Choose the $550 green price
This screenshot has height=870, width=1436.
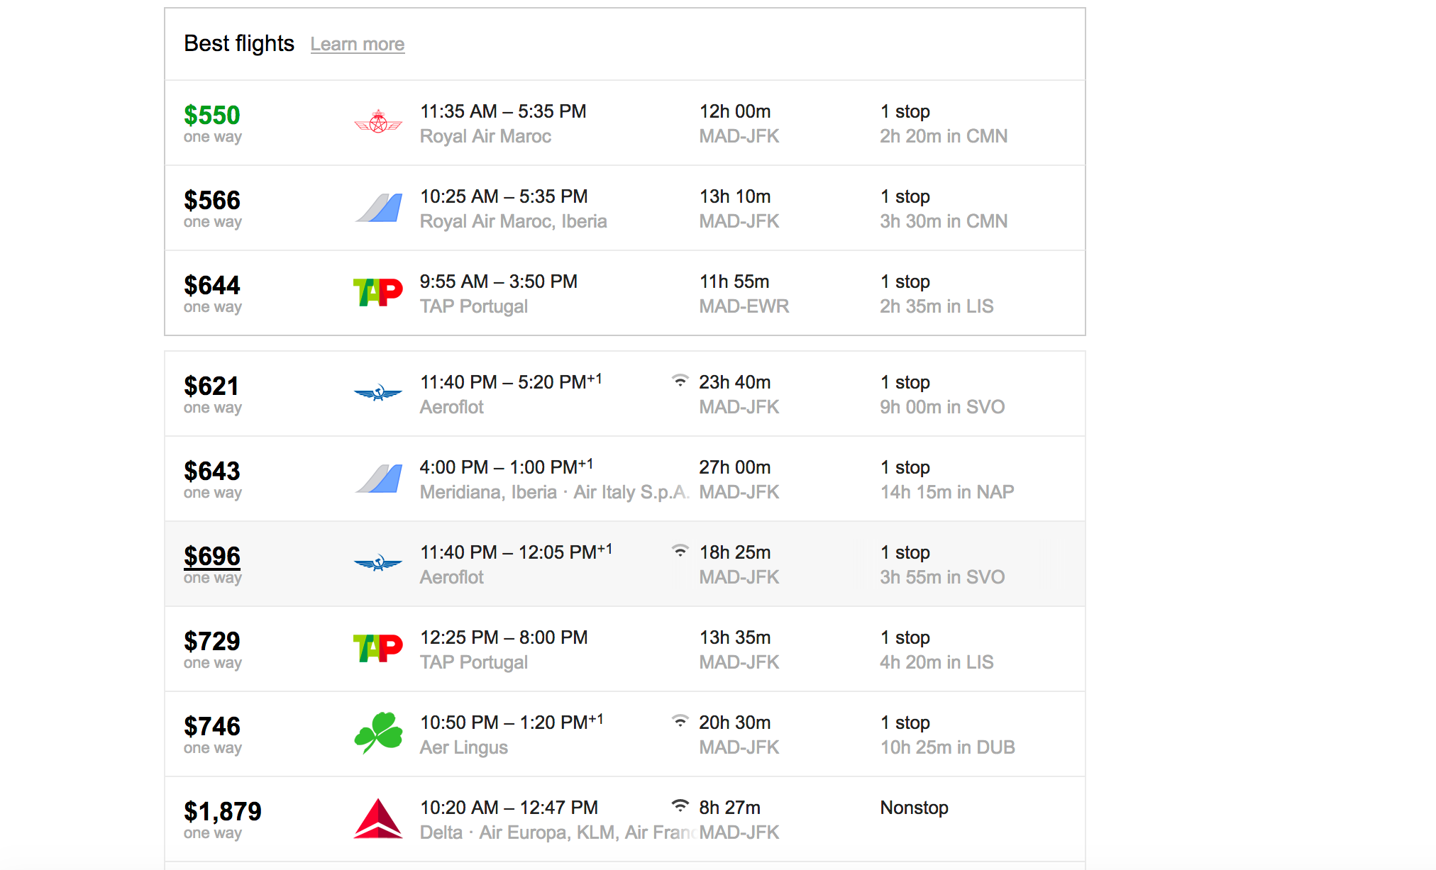pos(212,115)
